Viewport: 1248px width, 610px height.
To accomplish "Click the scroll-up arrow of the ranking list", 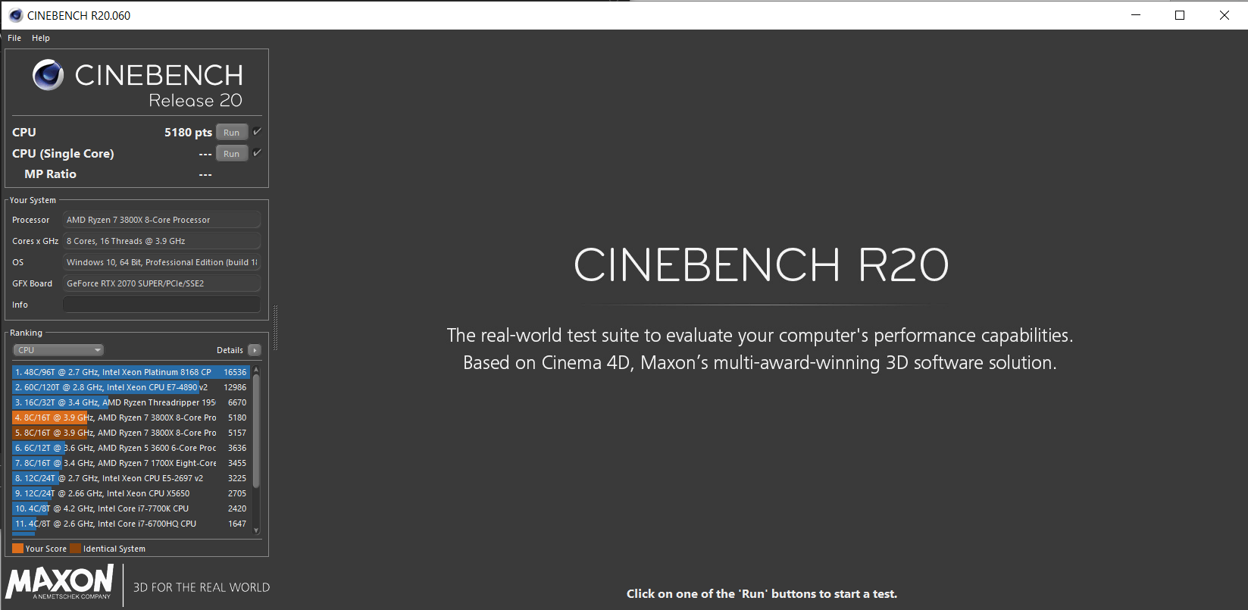I will point(256,370).
